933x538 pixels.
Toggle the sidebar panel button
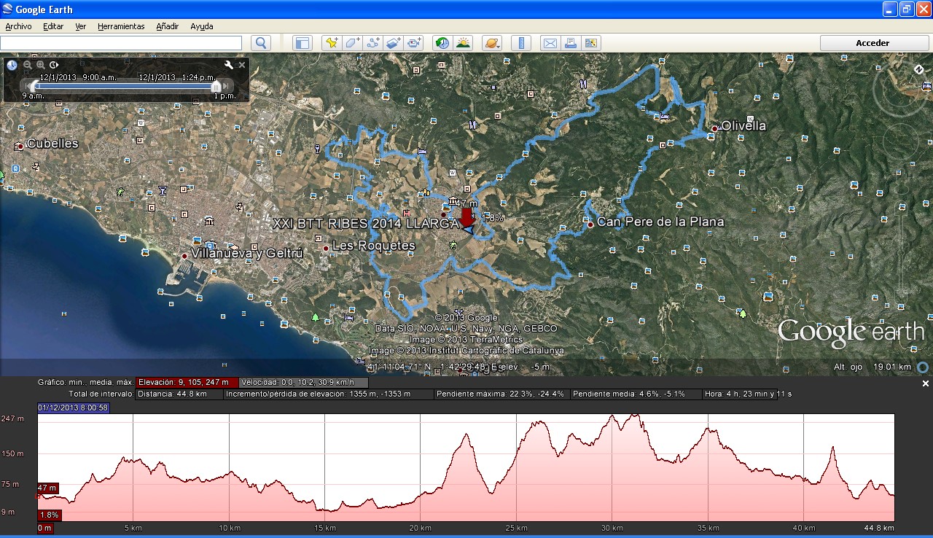click(x=302, y=43)
